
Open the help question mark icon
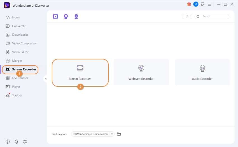coord(8,141)
